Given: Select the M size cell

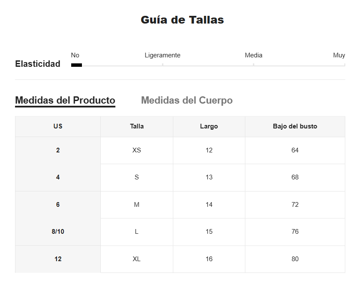Looking at the screenshot, I should (137, 205).
